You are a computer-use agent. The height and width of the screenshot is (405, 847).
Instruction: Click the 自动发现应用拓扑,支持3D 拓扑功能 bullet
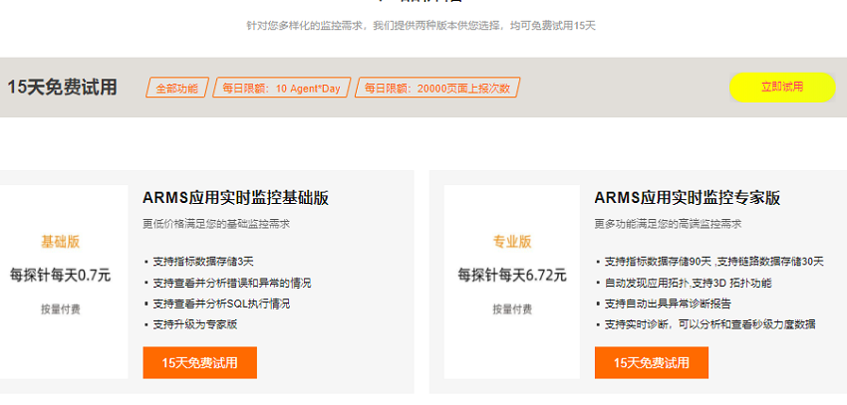click(689, 284)
